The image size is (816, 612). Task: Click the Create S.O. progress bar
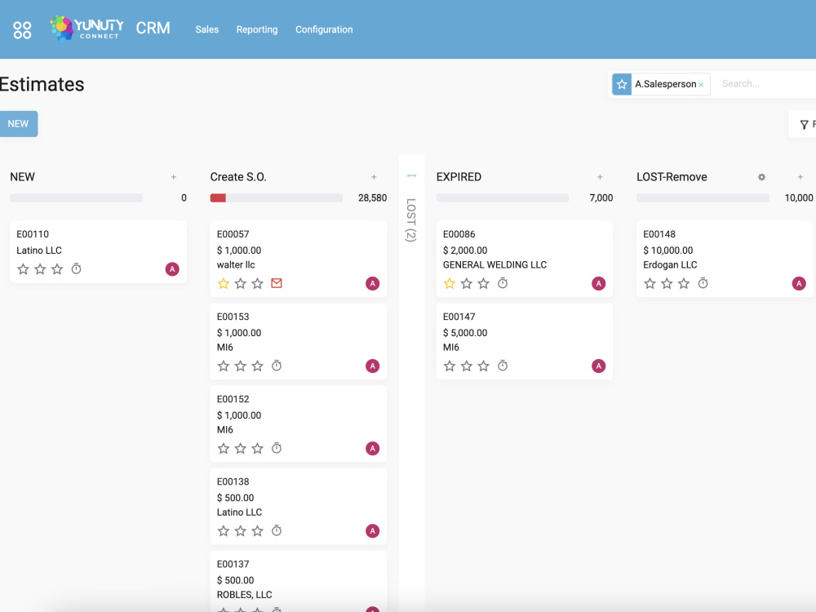point(277,197)
